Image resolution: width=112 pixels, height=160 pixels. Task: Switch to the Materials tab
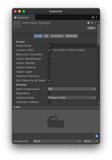point(71,36)
